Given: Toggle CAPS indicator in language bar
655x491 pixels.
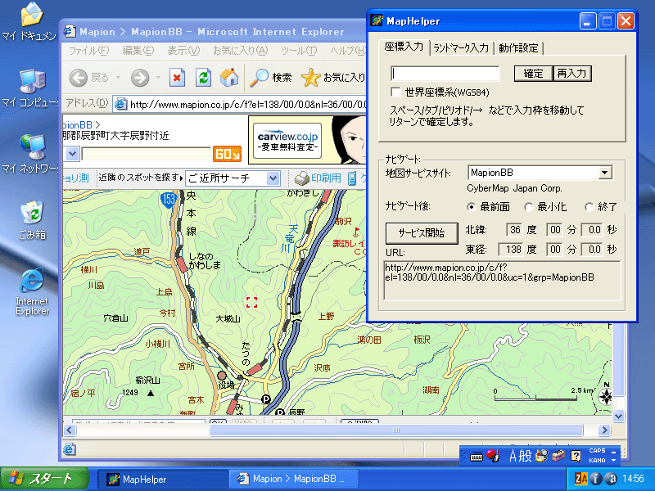Looking at the screenshot, I should coord(597,451).
